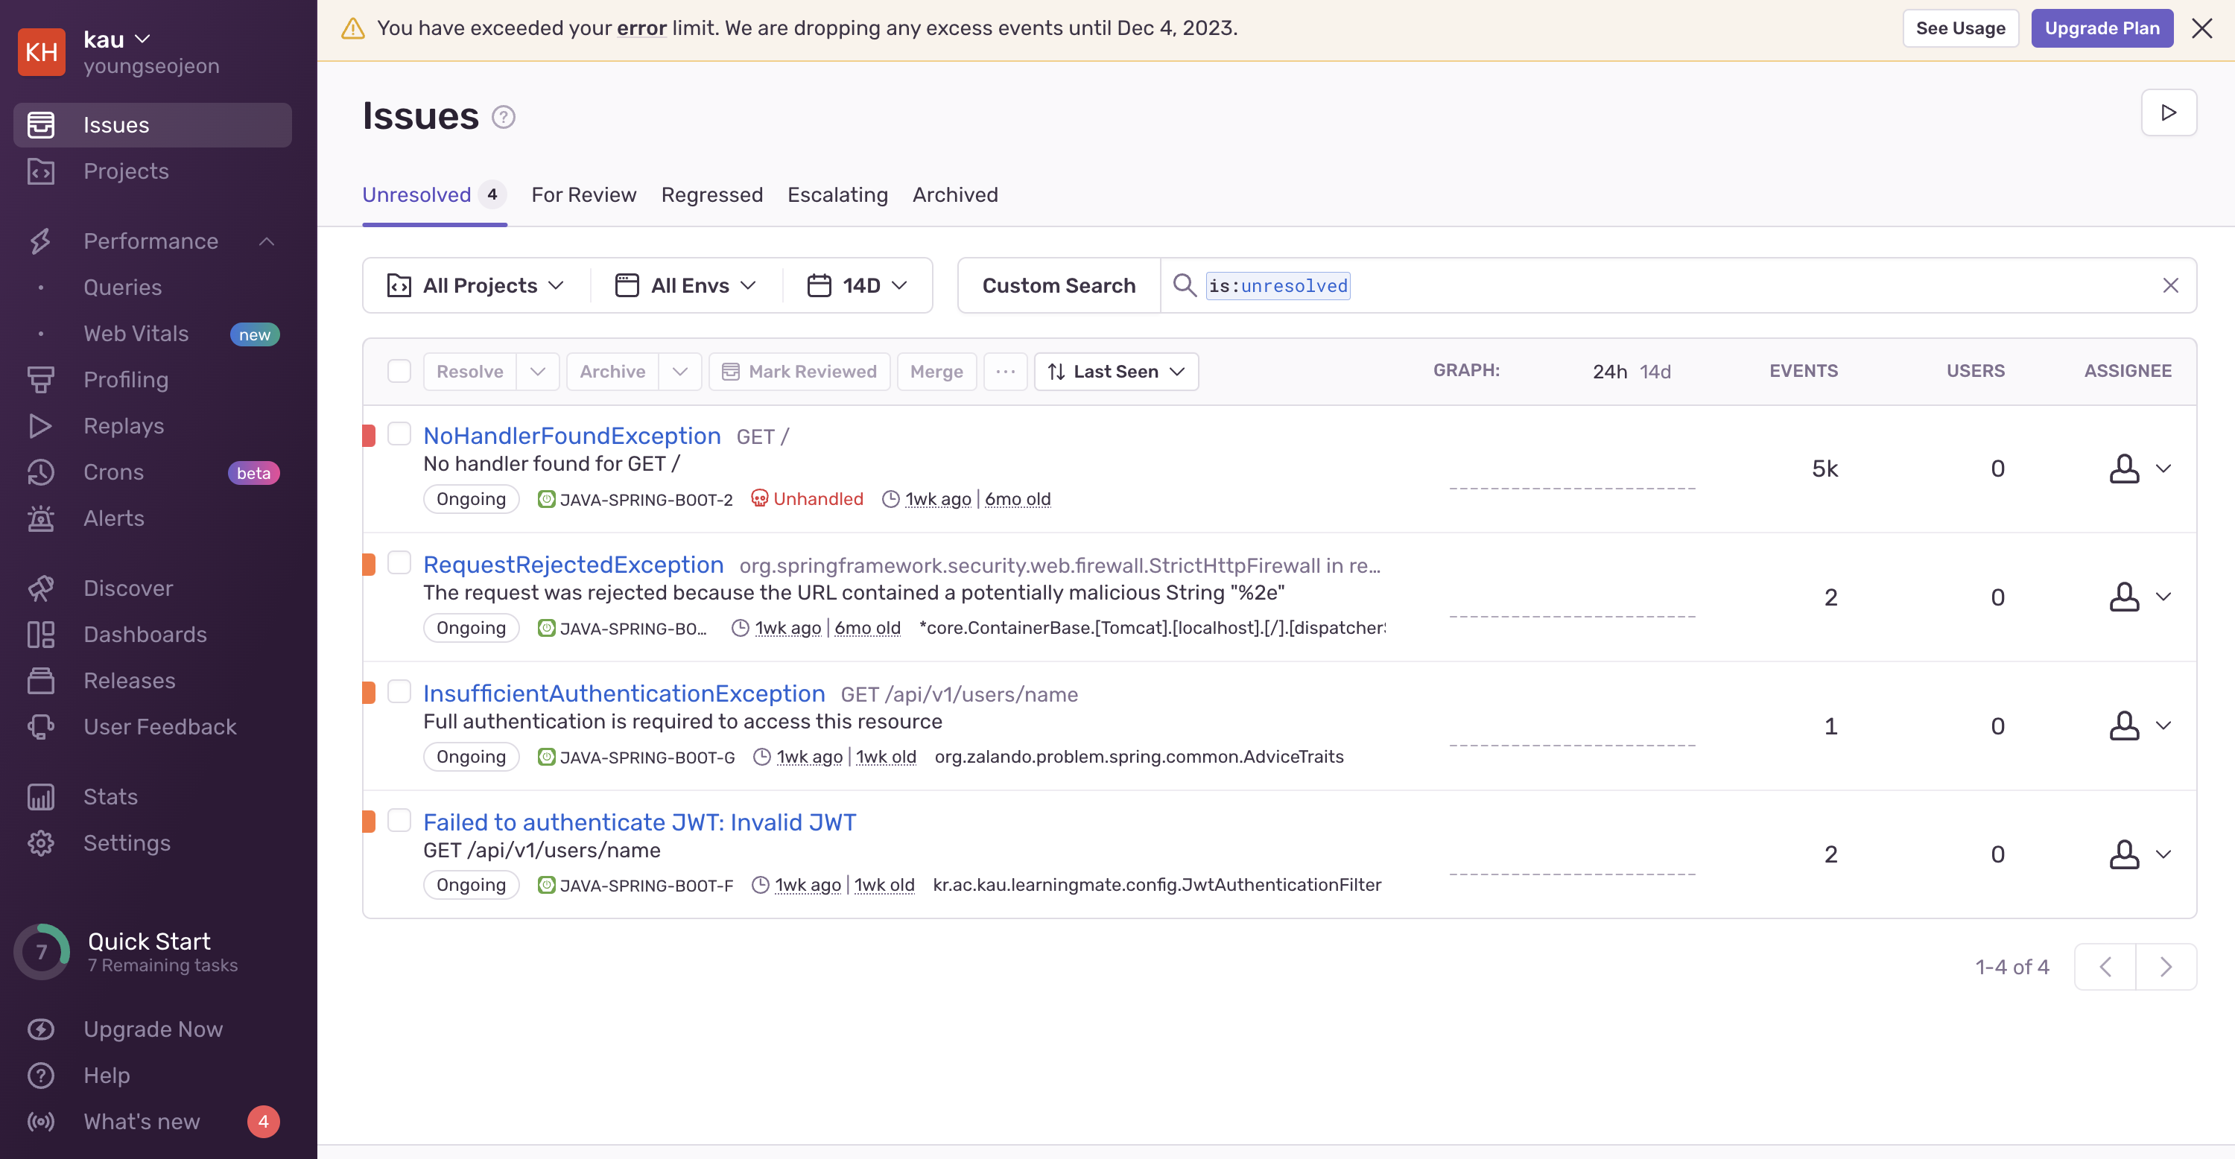Switch to the Escalating tab

[x=837, y=194]
